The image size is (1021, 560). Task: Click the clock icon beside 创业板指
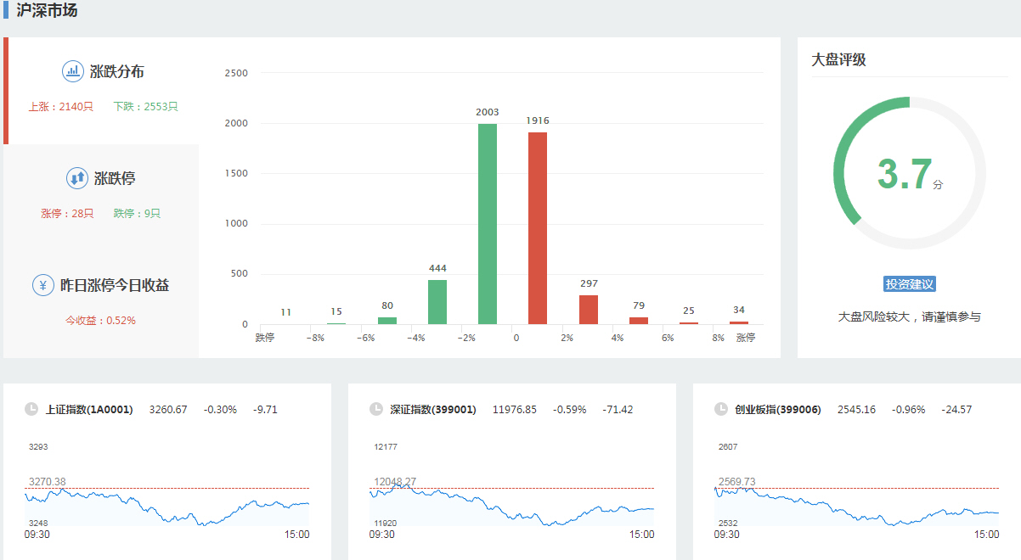pos(721,409)
